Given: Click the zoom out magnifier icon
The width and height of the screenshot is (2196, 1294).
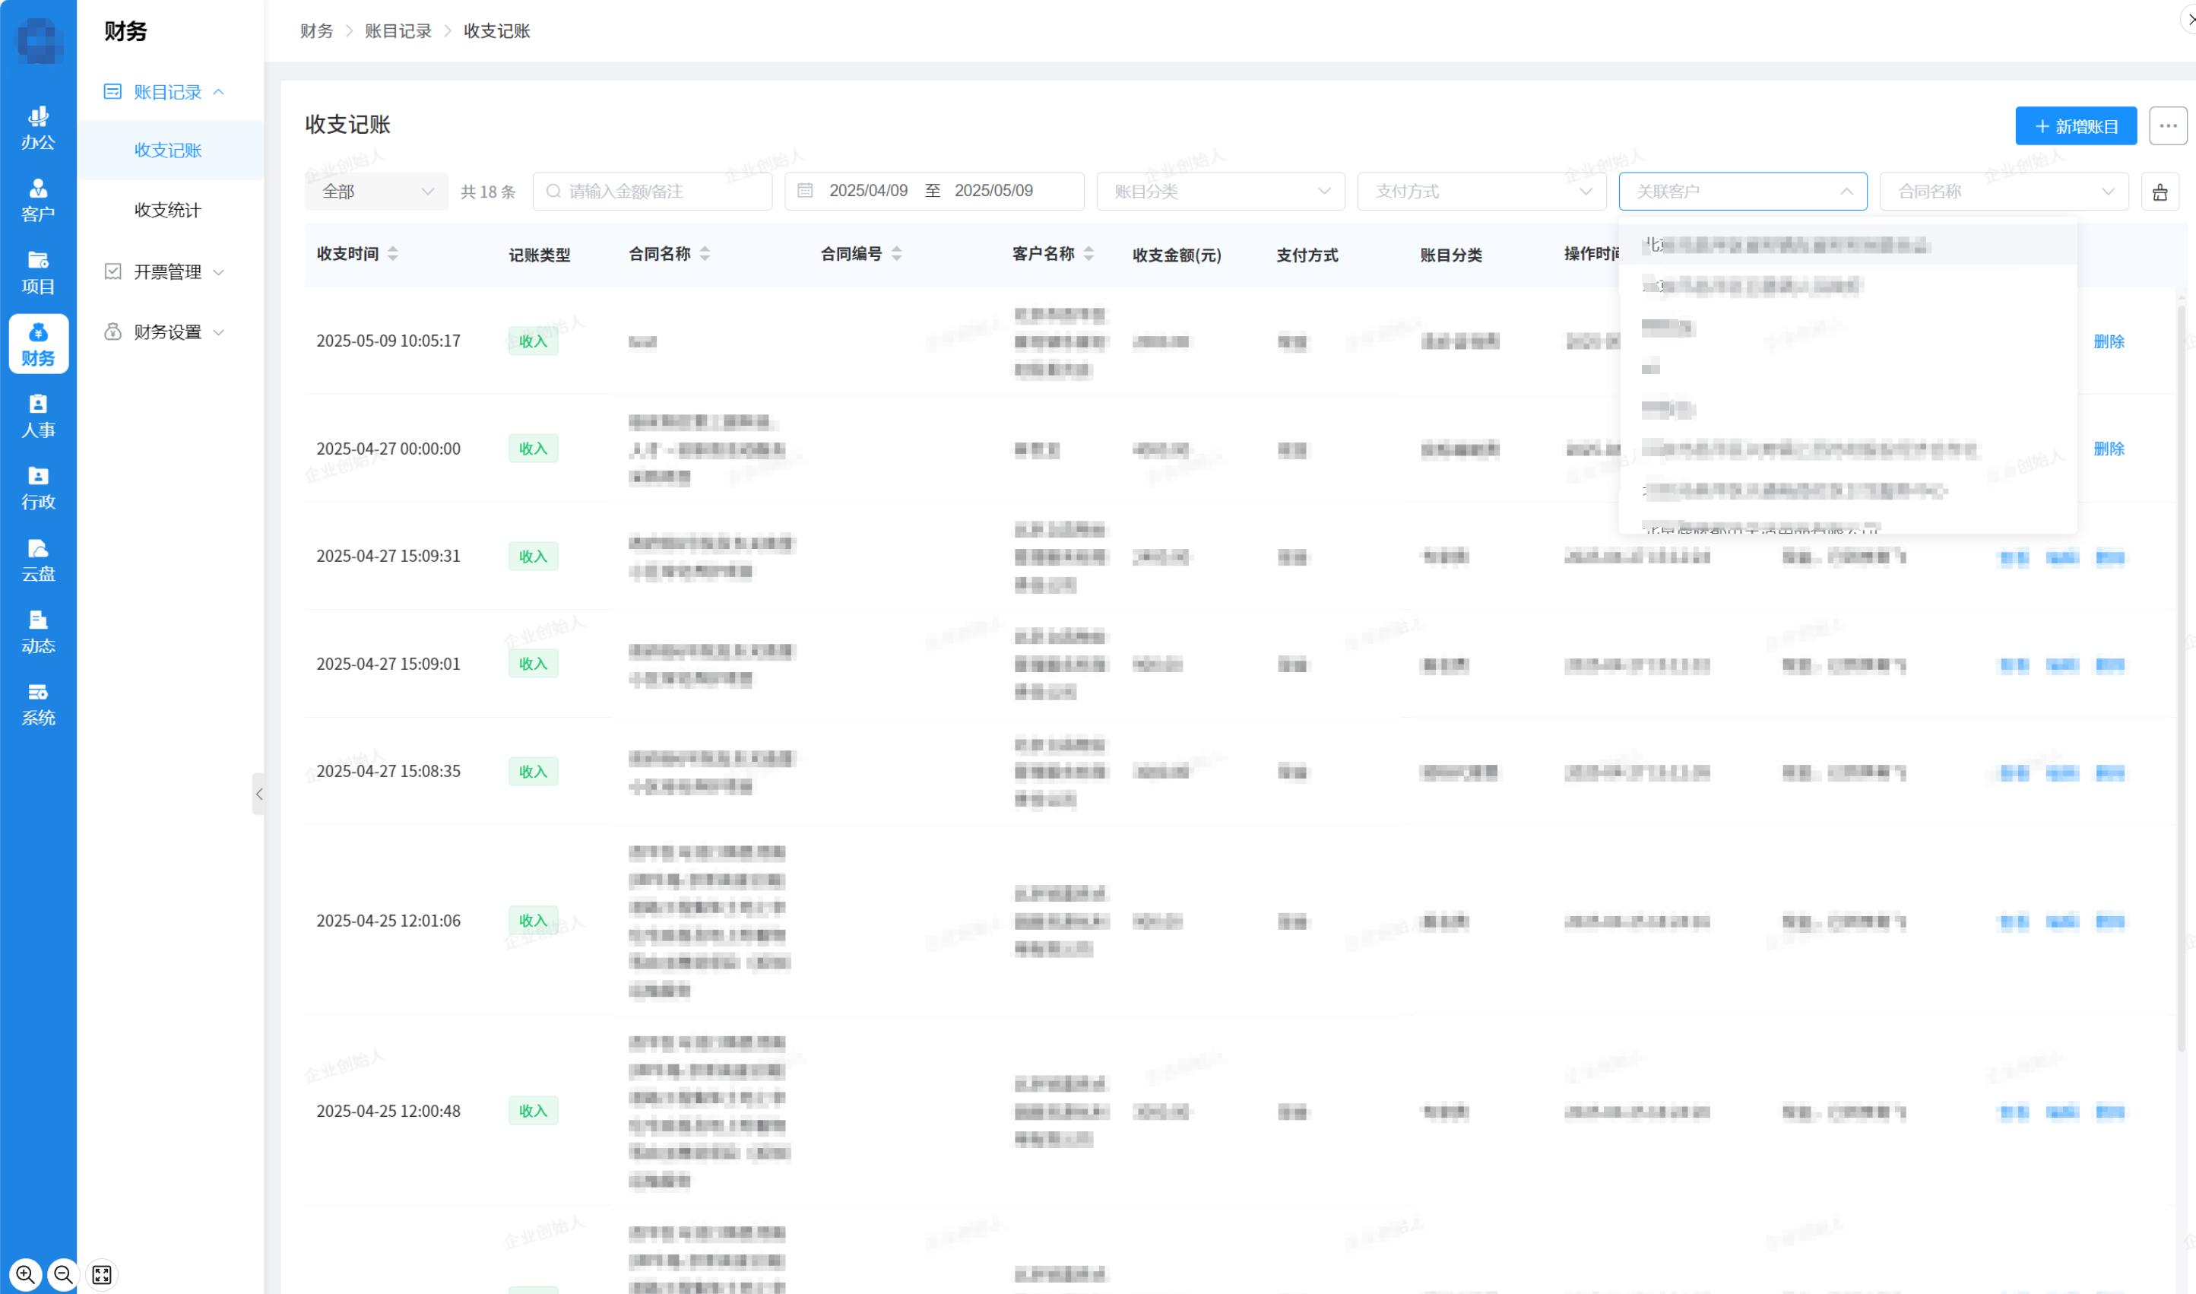Looking at the screenshot, I should click(63, 1275).
